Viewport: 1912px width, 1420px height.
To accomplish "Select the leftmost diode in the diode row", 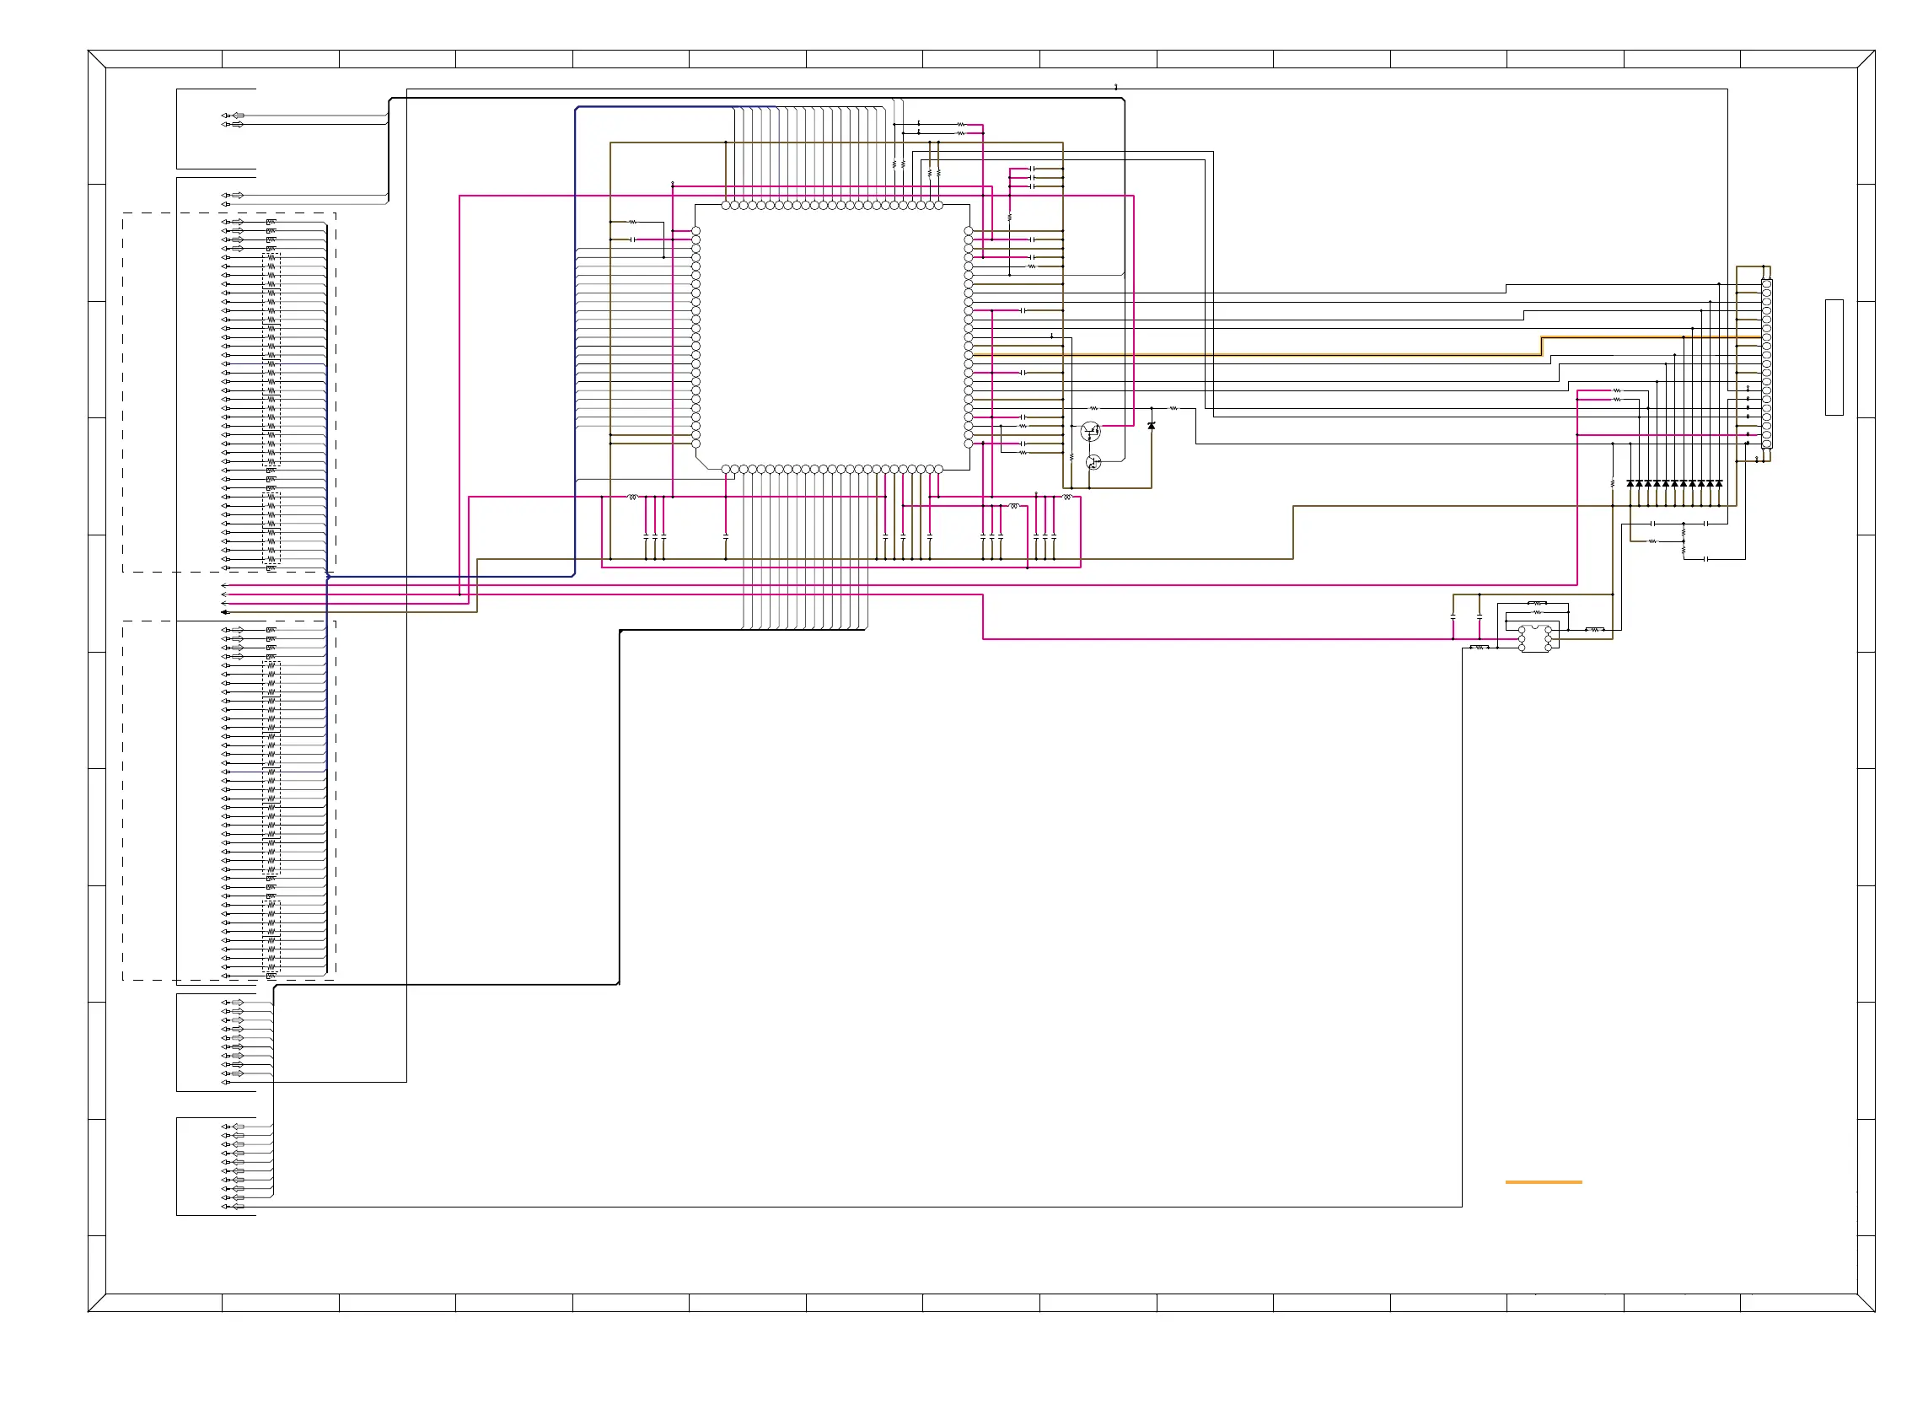I will [1630, 483].
